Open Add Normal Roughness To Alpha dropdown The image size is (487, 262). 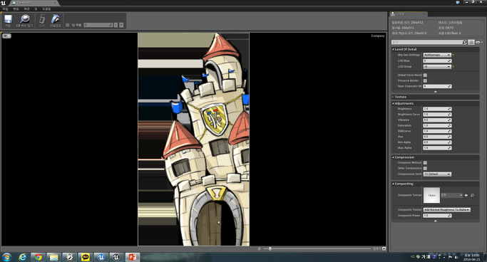tap(447, 210)
